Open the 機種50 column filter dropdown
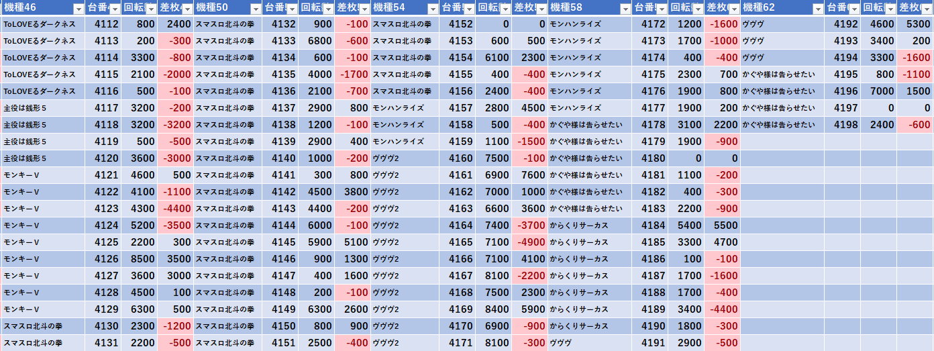934x351 pixels. (x=255, y=9)
